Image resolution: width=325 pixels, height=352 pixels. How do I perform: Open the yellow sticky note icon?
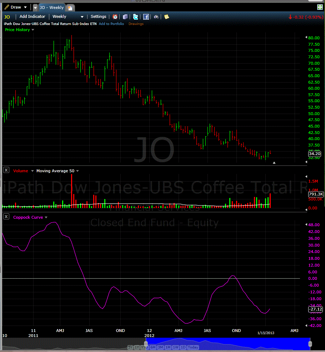[167, 17]
